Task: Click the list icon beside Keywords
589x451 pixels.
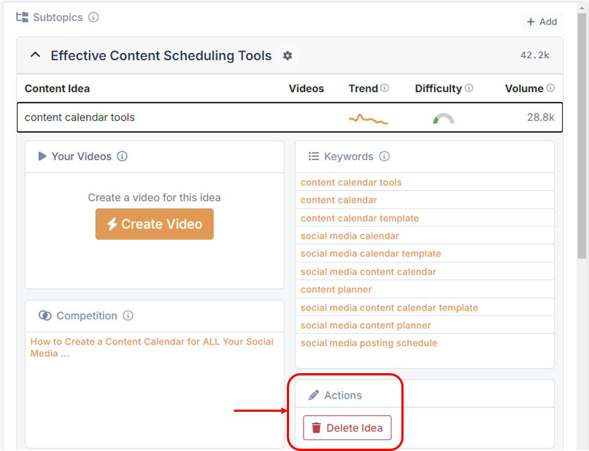Action: click(314, 156)
